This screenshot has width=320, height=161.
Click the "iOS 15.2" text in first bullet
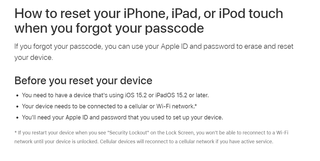click(x=136, y=95)
